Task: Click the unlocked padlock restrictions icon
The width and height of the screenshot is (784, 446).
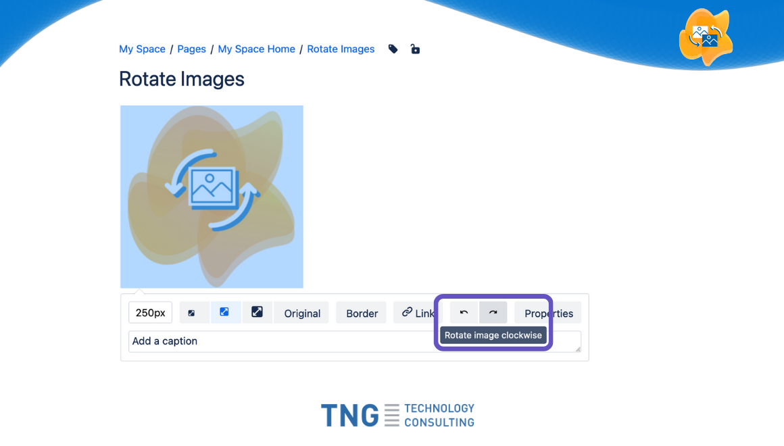Action: click(x=414, y=49)
